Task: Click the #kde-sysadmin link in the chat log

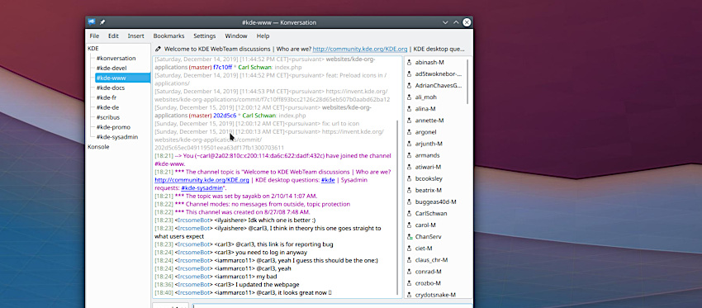Action: click(202, 188)
